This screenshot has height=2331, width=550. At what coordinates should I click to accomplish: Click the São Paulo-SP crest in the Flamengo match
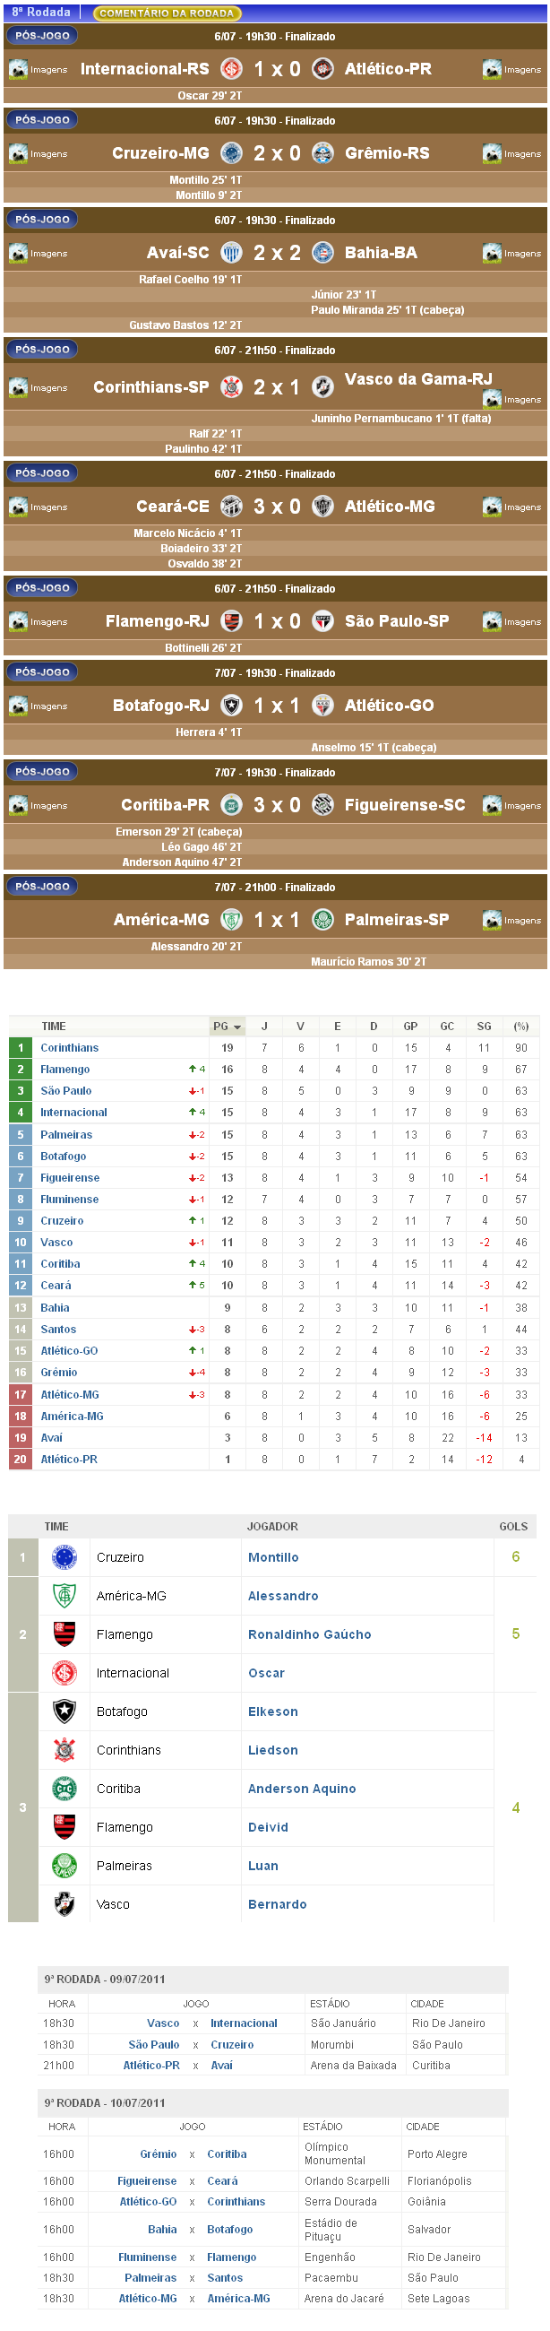[323, 621]
